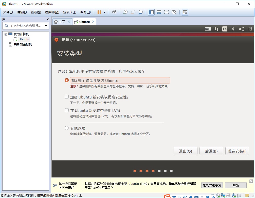The height and width of the screenshot is (198, 255).
Task: Open the 帮助(H) menu
Action: coord(85,12)
